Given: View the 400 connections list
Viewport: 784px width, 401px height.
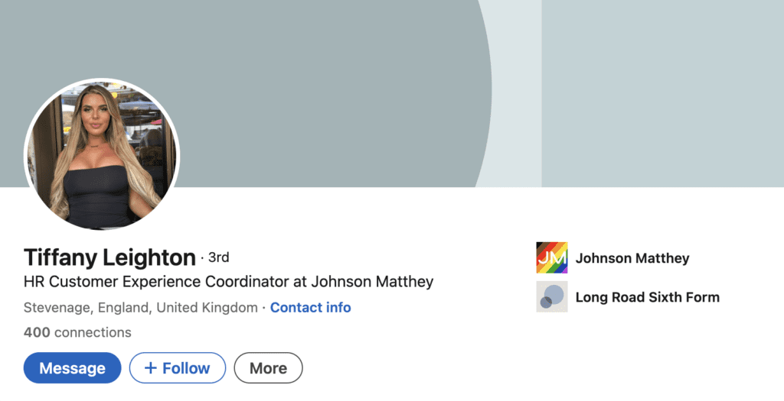Looking at the screenshot, I should (x=77, y=332).
